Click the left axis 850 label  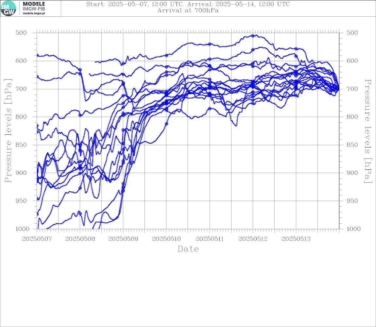point(21,145)
